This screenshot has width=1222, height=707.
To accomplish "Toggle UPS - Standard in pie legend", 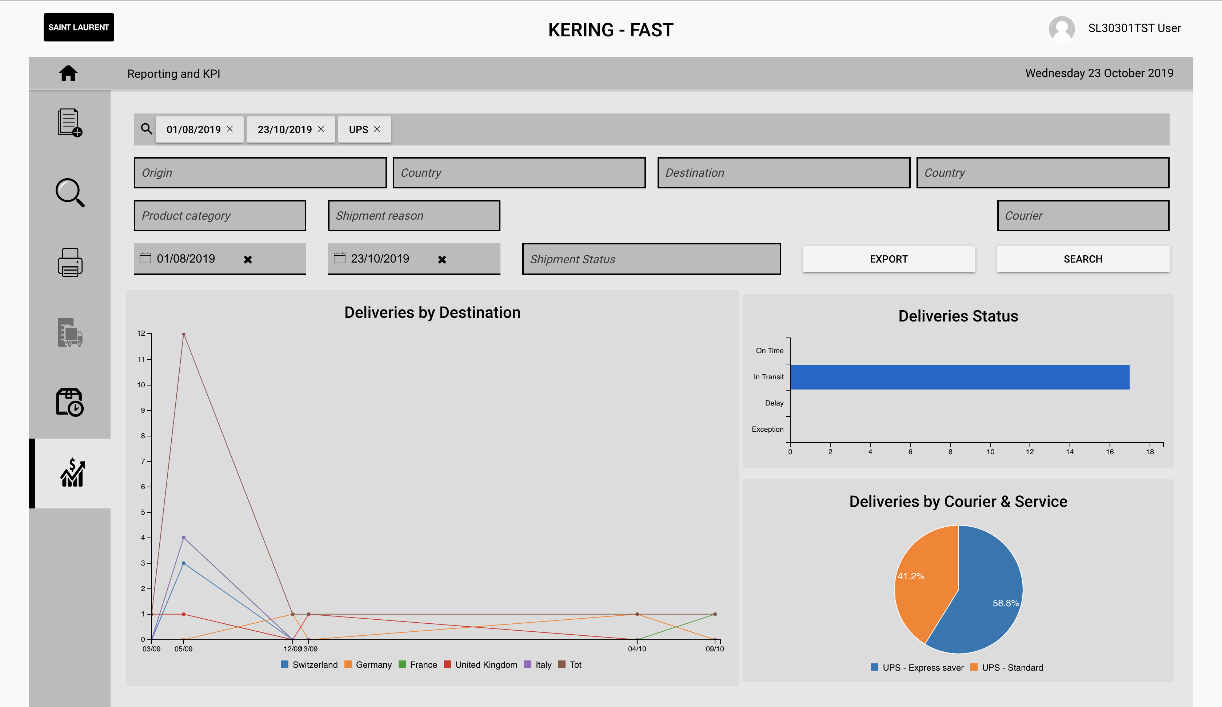I will pos(1006,667).
